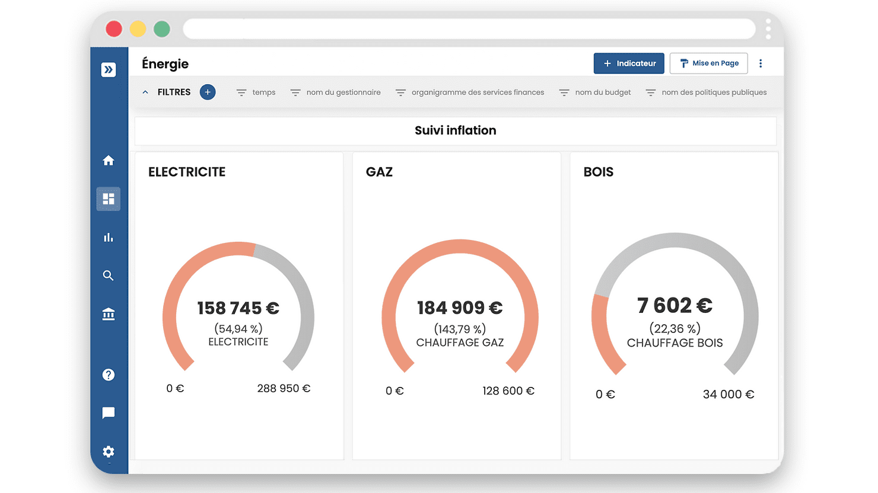This screenshot has height=493, width=878.
Task: Click the Énergie page title
Action: (165, 64)
